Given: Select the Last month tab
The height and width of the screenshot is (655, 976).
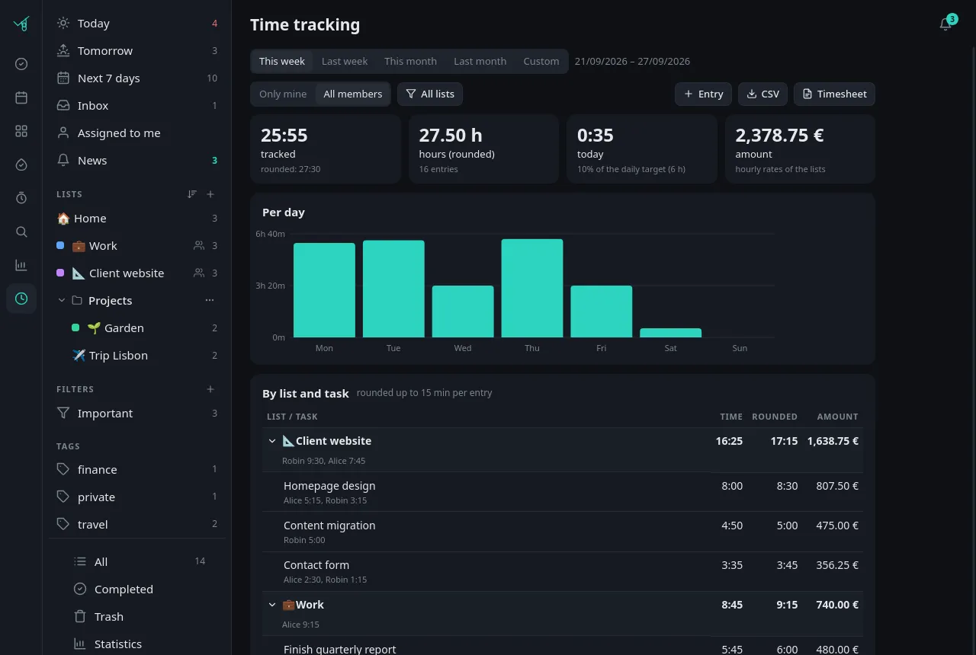Looking at the screenshot, I should pyautogui.click(x=480, y=61).
